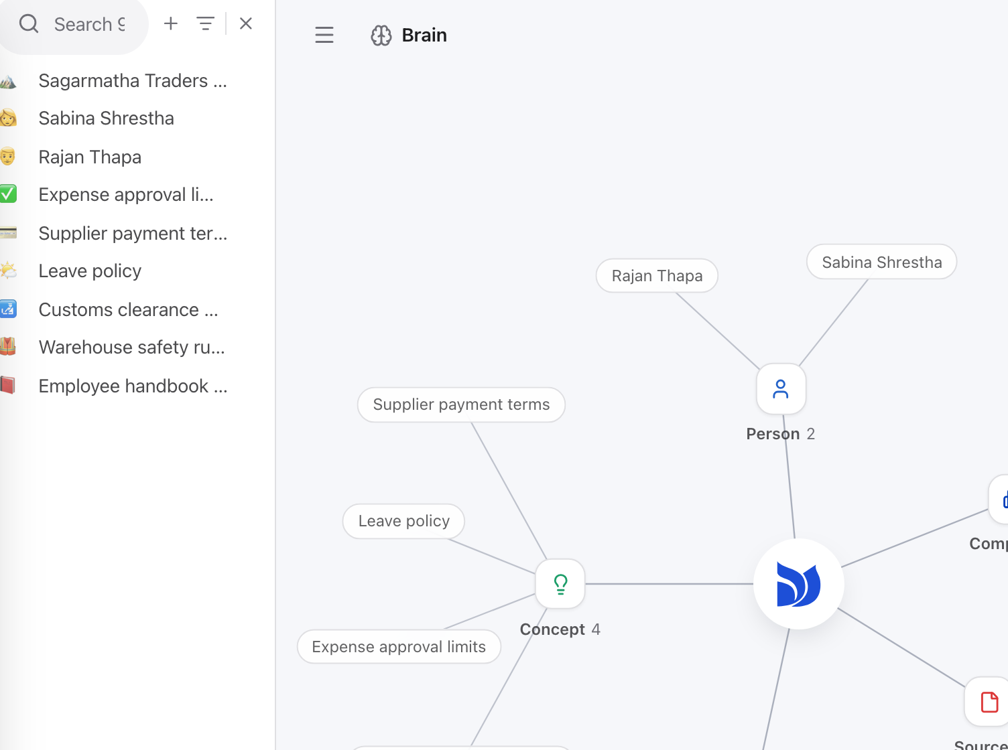Click the Person 2 label

pos(781,434)
